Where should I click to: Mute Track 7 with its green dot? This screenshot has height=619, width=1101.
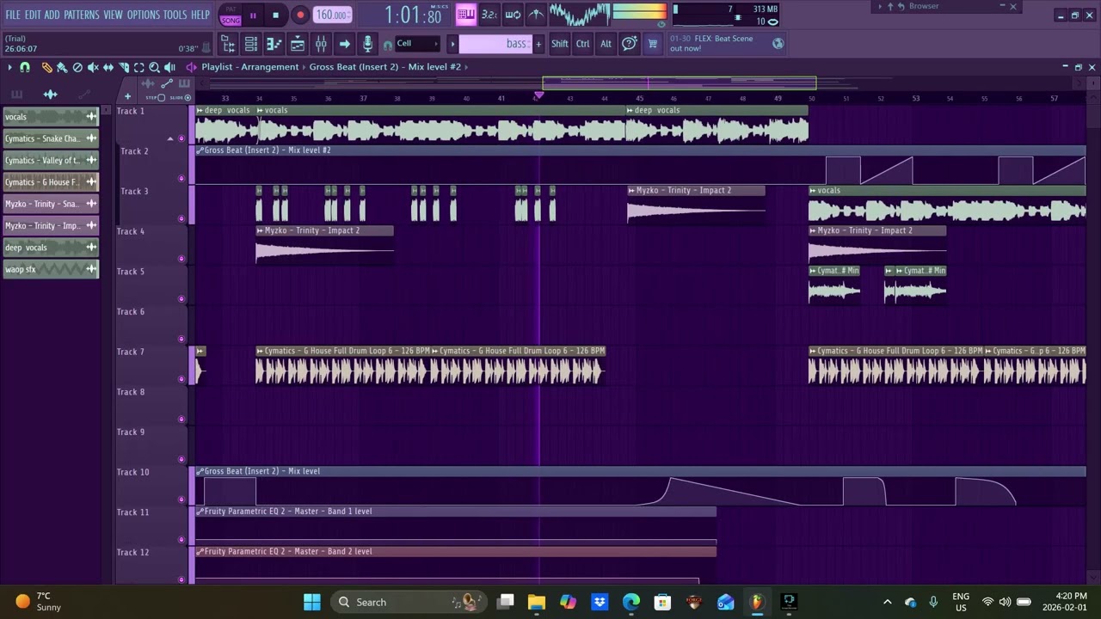[181, 379]
